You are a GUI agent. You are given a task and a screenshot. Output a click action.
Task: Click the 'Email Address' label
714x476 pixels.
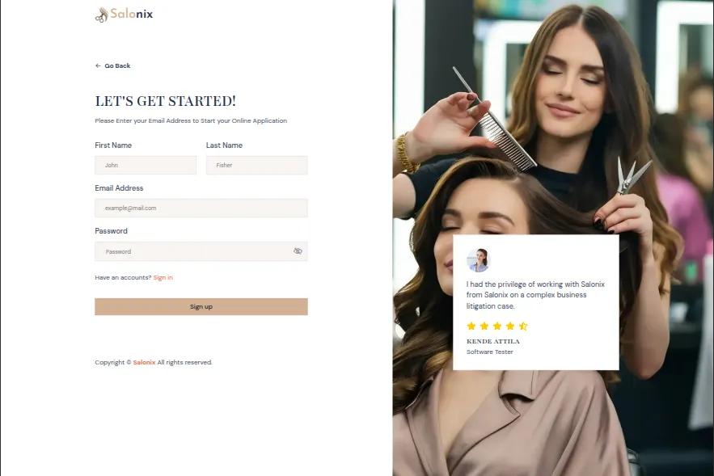click(x=120, y=188)
